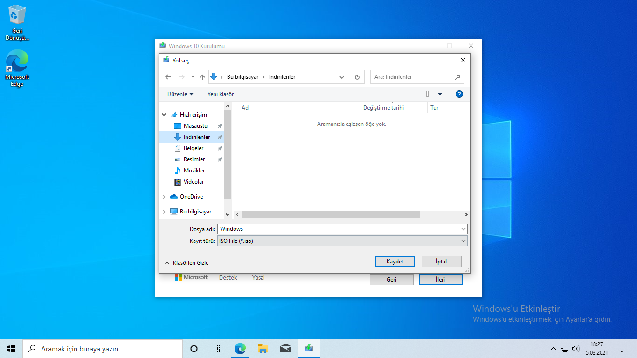Click İleri button in Windows 10 Kurulumu
637x358 pixels.
click(441, 280)
